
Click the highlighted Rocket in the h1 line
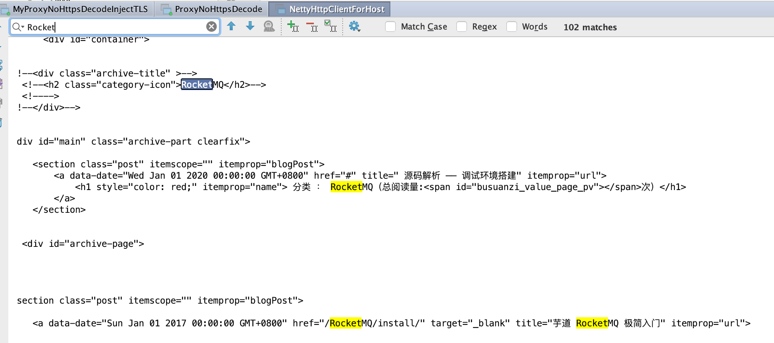[x=346, y=187]
